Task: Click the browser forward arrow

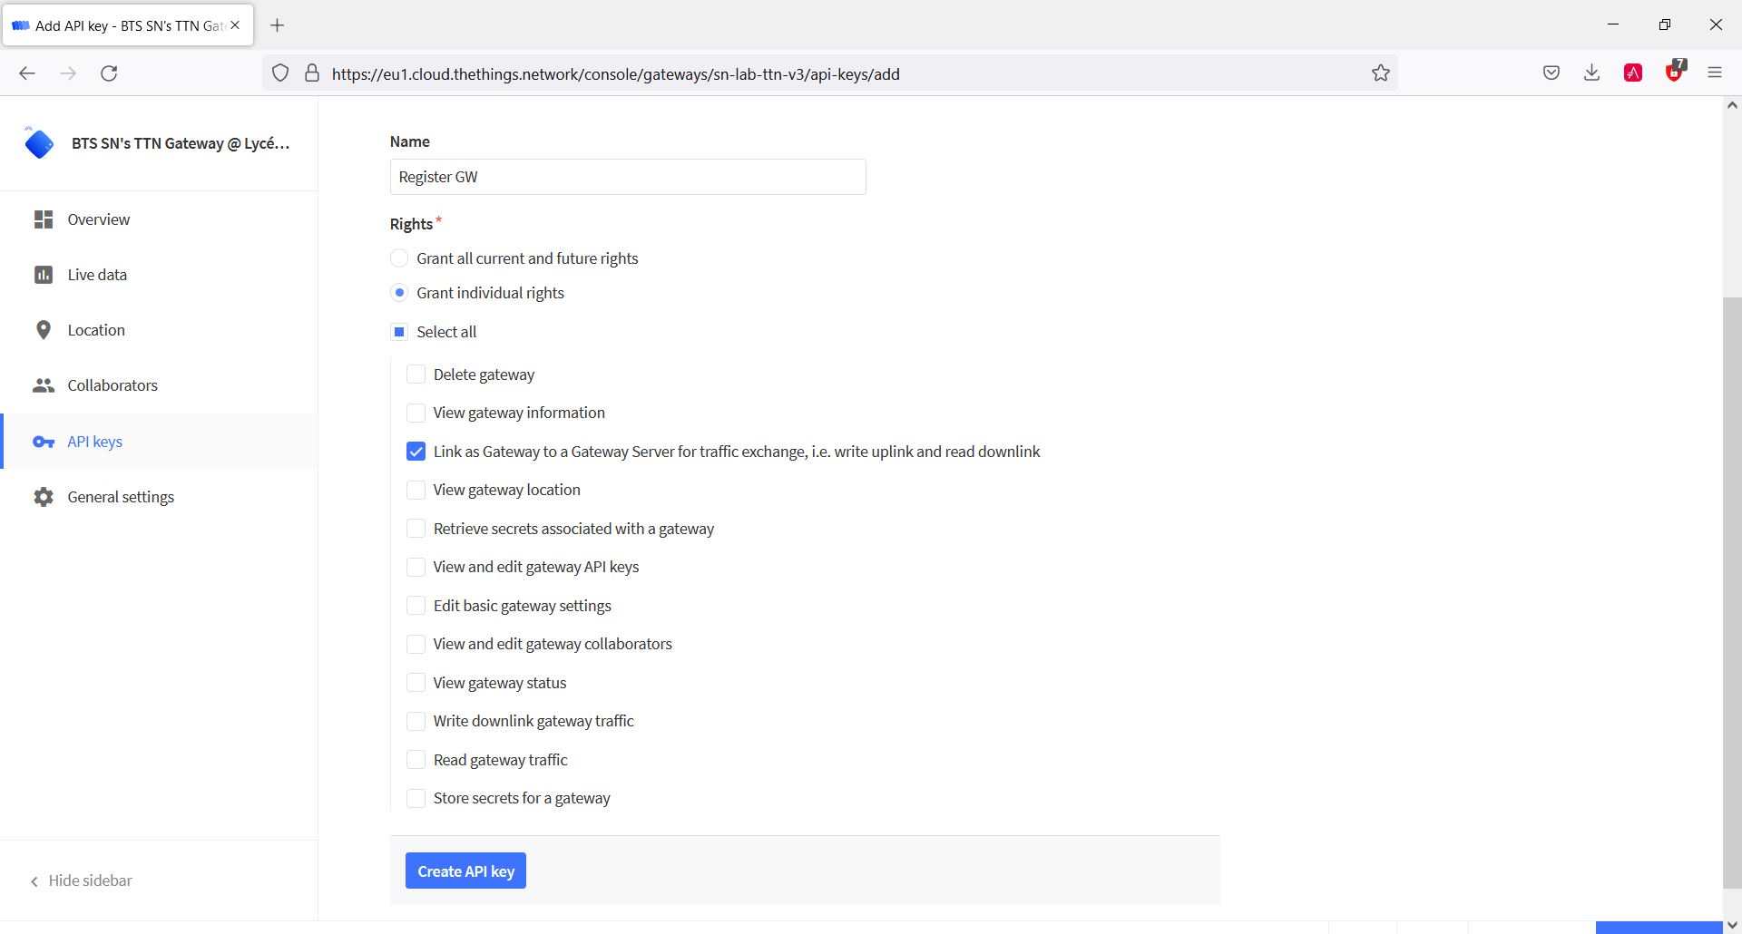Action: [x=68, y=73]
